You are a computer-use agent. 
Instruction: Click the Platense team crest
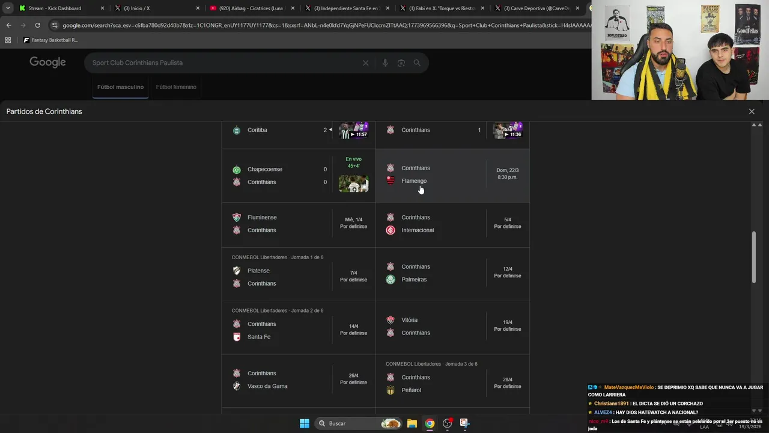point(237,271)
